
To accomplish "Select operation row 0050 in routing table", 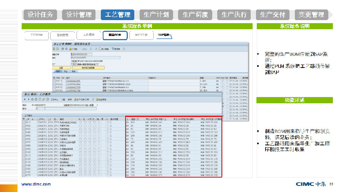I will 28,135.
